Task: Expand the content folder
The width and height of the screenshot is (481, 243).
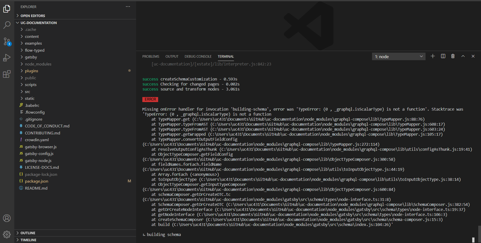Action: pyautogui.click(x=75, y=36)
